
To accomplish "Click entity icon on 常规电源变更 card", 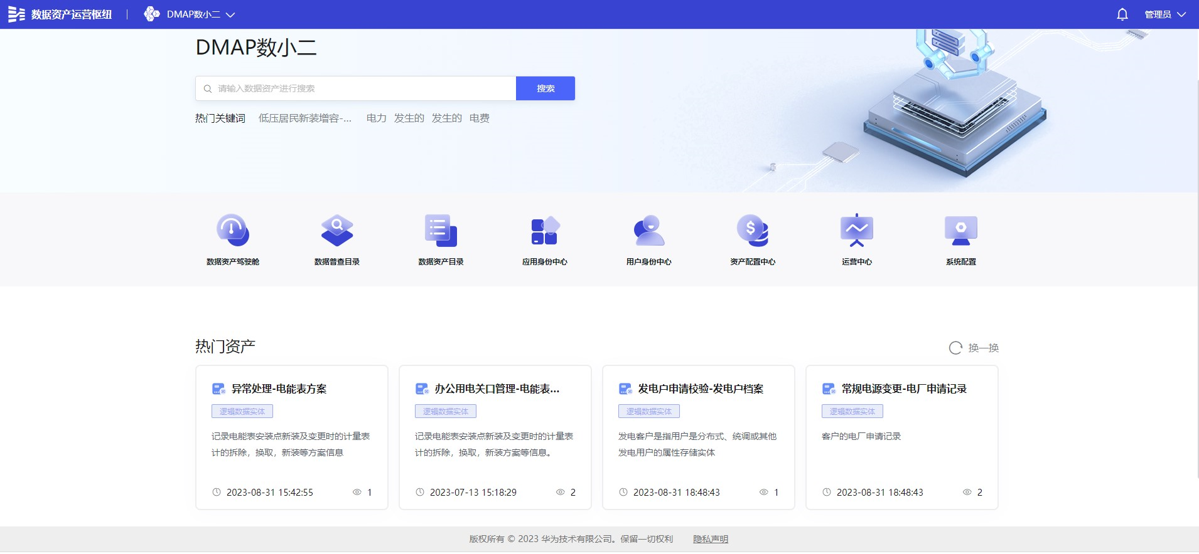I will tap(829, 389).
